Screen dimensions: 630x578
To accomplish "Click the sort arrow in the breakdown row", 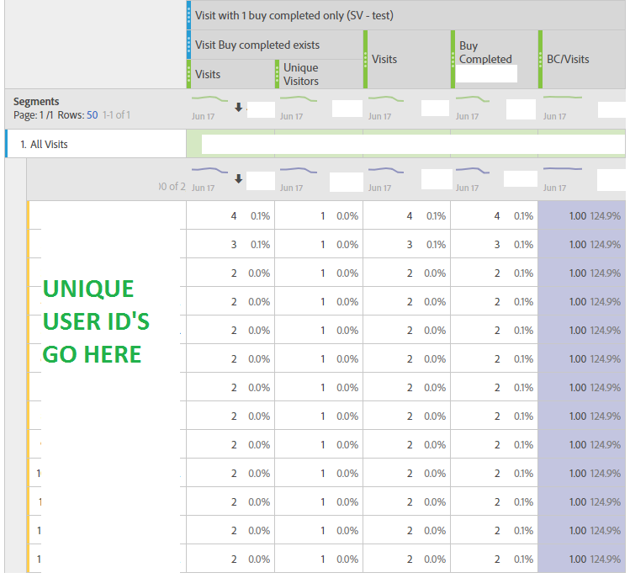I will 239,178.
